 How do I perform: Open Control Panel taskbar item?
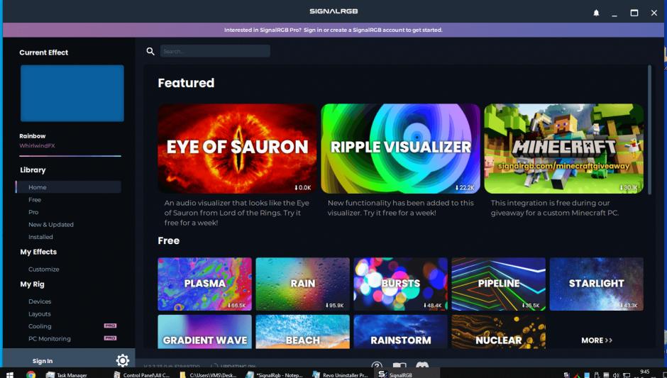tap(141, 374)
